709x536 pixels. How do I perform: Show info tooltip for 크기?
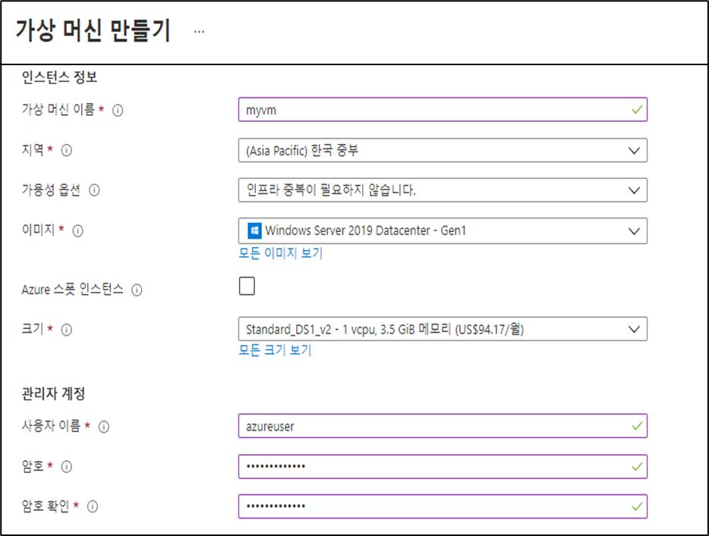tap(67, 330)
